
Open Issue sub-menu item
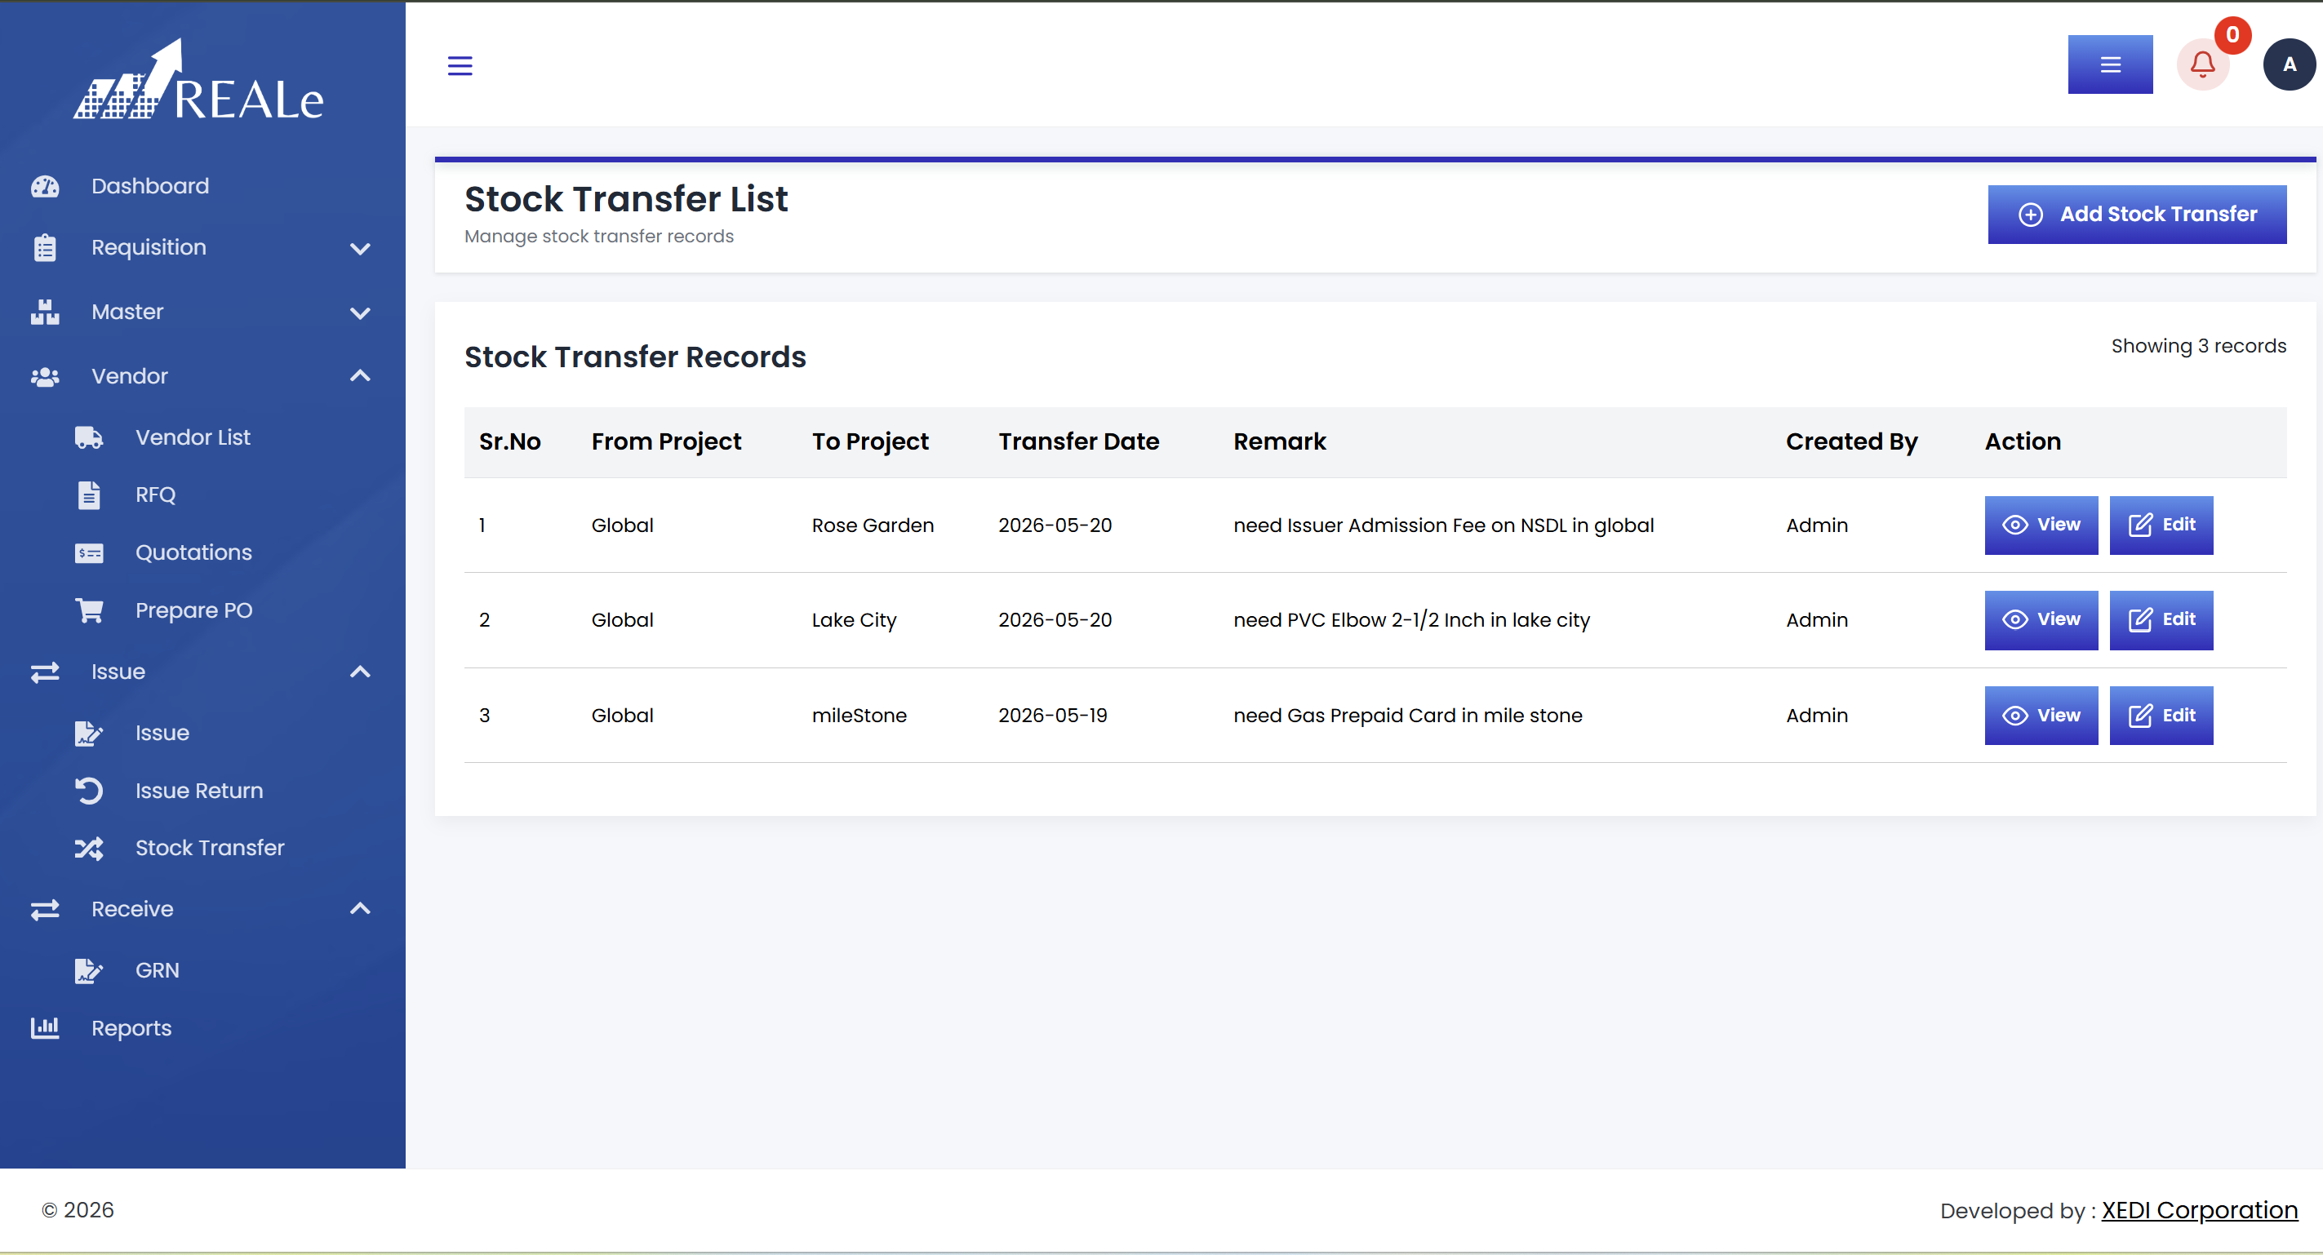162,733
